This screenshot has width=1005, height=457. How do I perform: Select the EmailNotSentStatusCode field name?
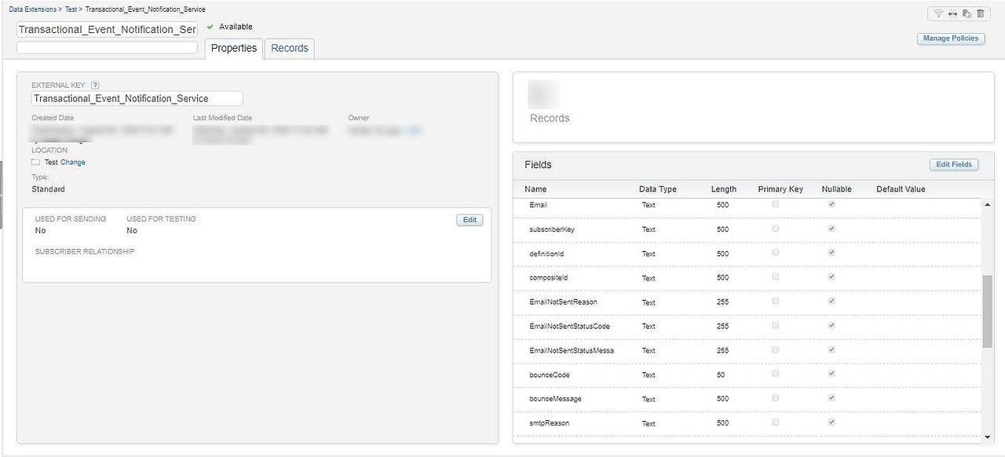[570, 327]
